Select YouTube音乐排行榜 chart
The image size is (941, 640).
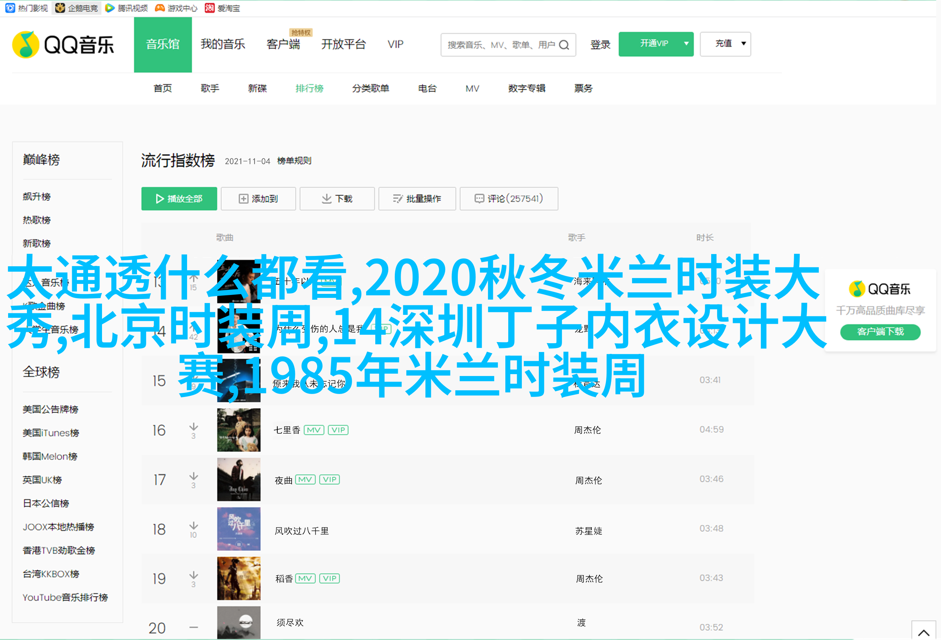(x=65, y=598)
